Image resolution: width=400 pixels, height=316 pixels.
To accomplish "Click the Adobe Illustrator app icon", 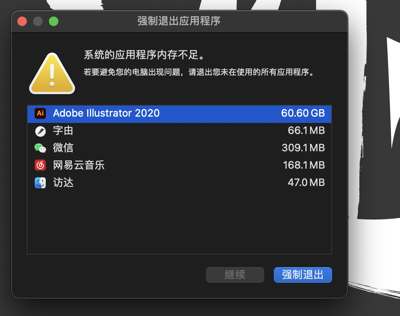I will click(40, 113).
